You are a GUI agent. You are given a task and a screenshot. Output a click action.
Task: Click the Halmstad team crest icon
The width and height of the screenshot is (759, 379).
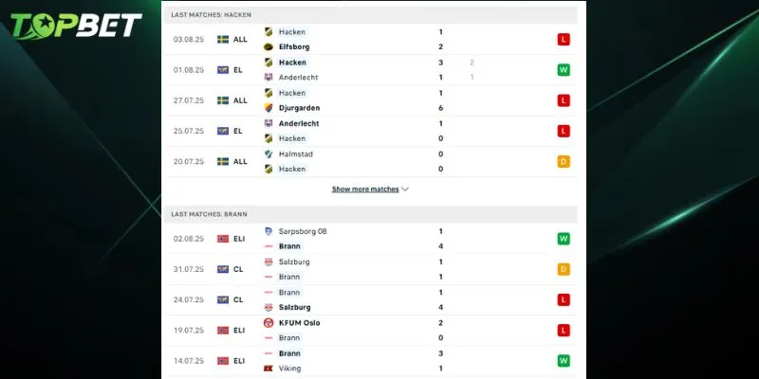(268, 153)
